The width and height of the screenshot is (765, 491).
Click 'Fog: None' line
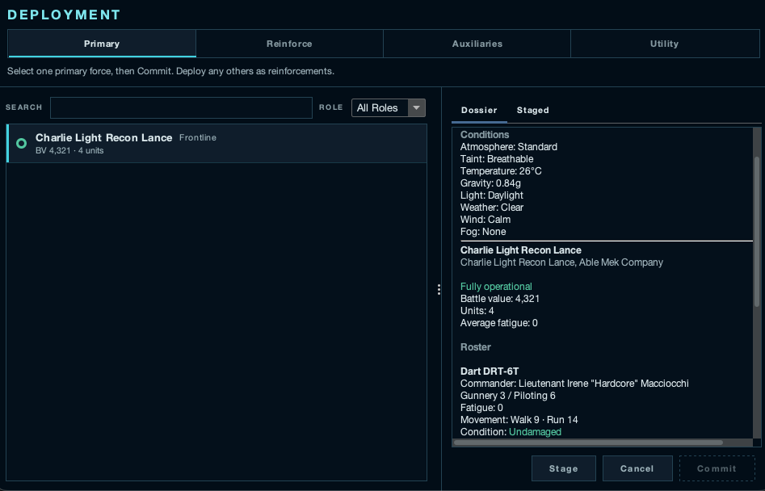point(483,232)
